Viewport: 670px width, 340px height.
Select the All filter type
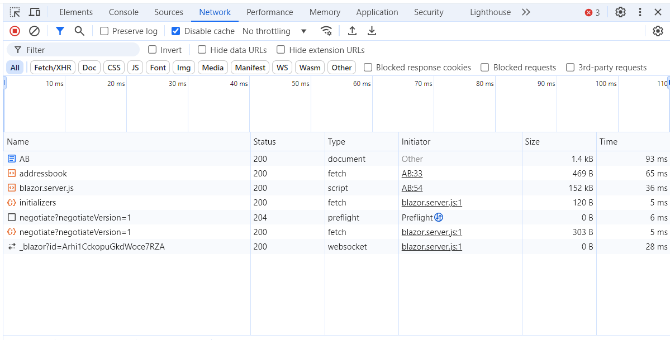[x=15, y=68]
